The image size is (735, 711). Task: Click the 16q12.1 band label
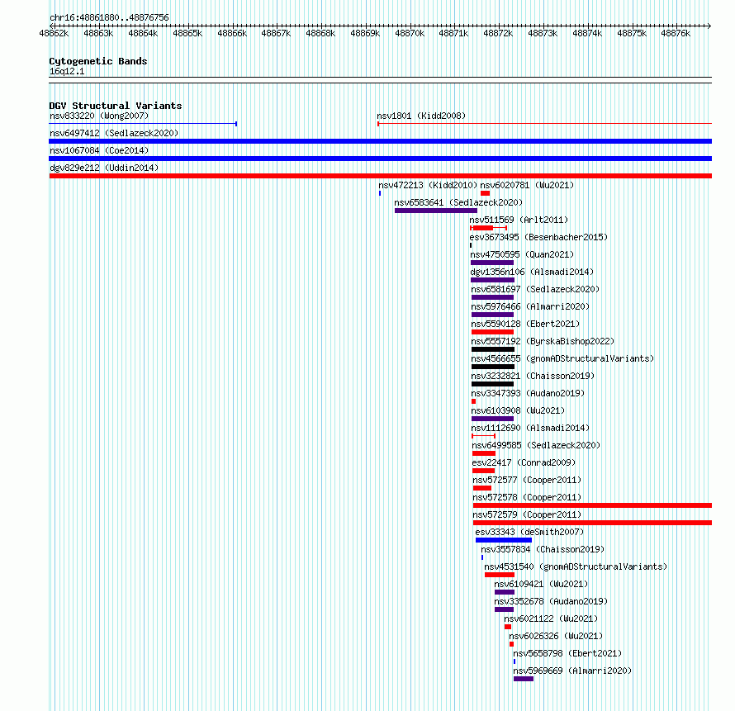coord(67,71)
